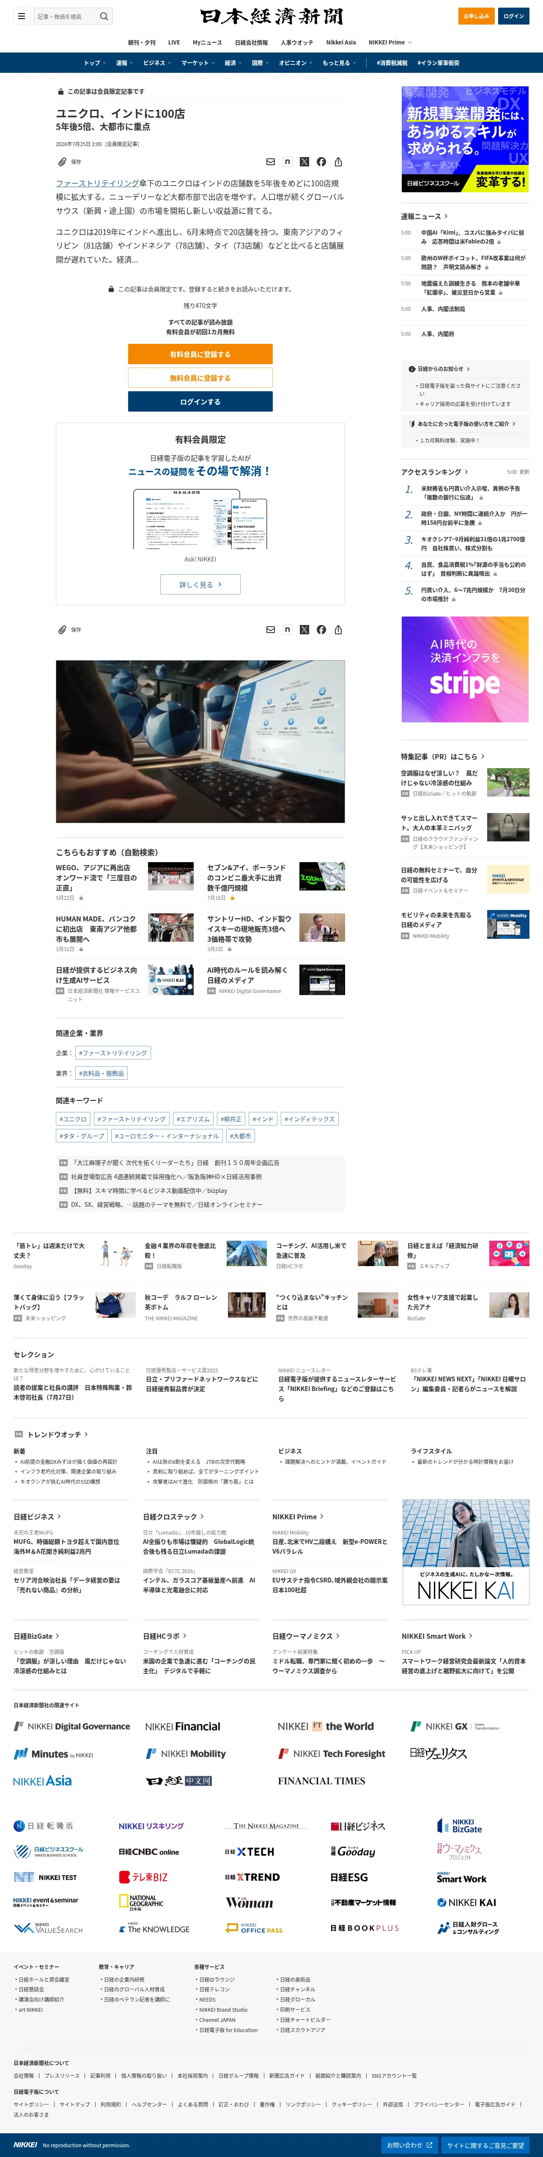
Task: Click the email share icon above the photo
Action: pos(270,630)
